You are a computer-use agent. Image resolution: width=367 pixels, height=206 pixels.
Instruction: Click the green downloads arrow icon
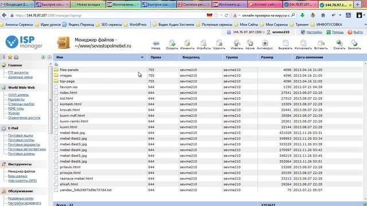pyautogui.click(x=302, y=15)
